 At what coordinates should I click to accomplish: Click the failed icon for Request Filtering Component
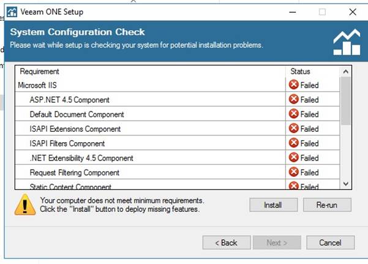point(293,172)
